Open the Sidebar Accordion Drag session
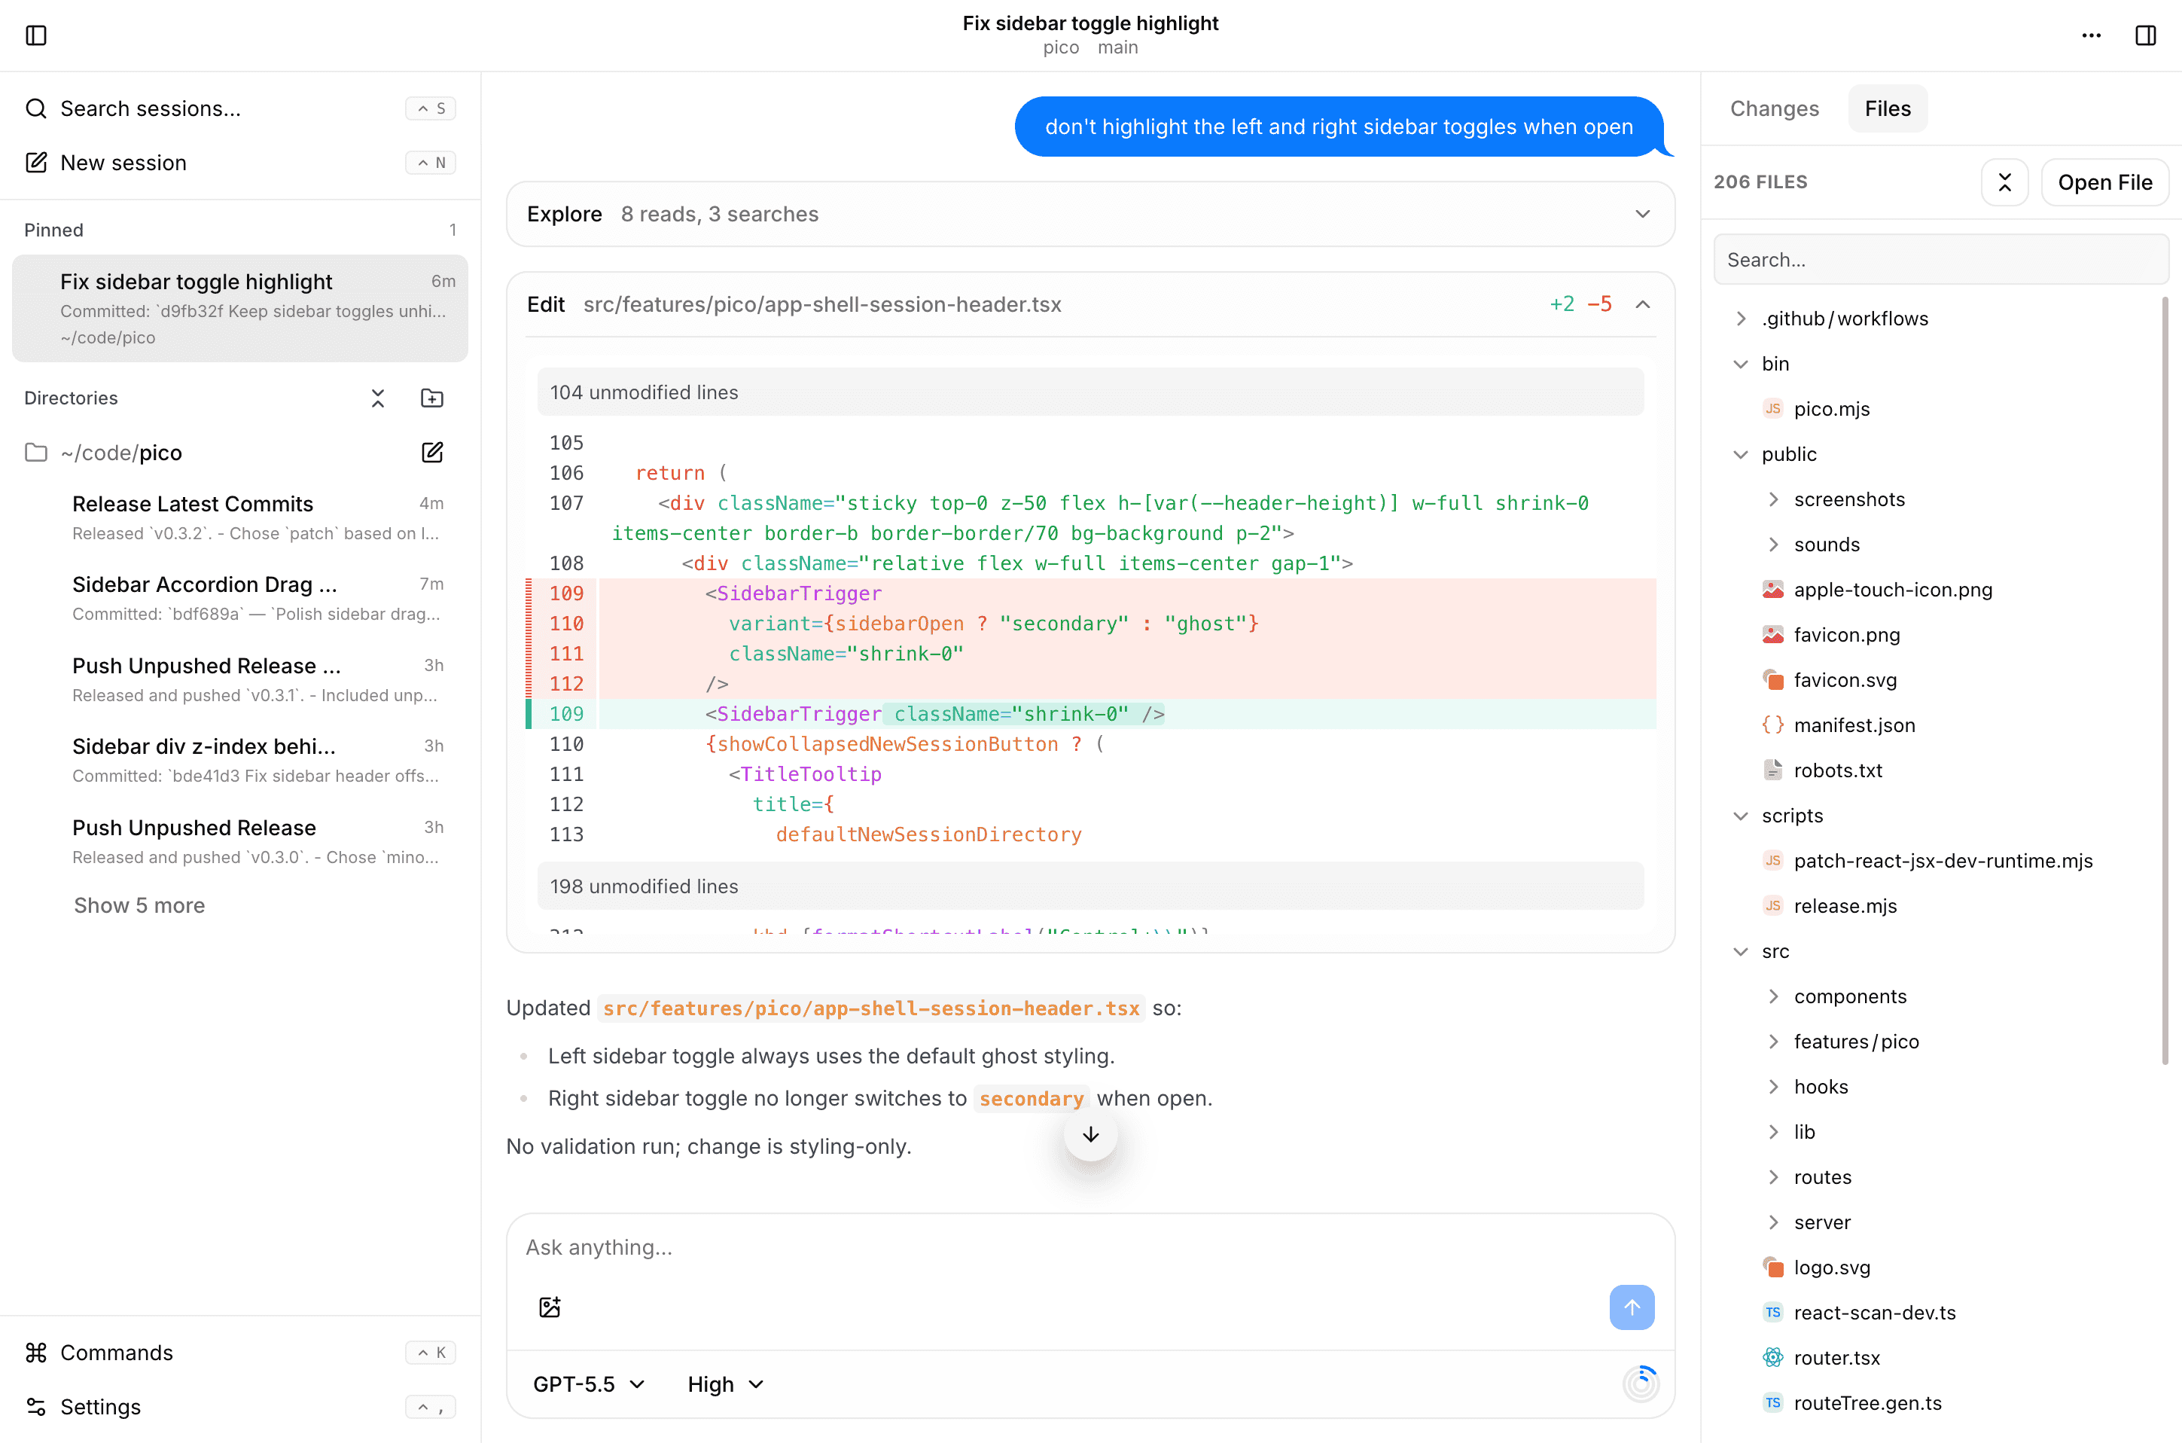This screenshot has height=1443, width=2182. (258, 598)
